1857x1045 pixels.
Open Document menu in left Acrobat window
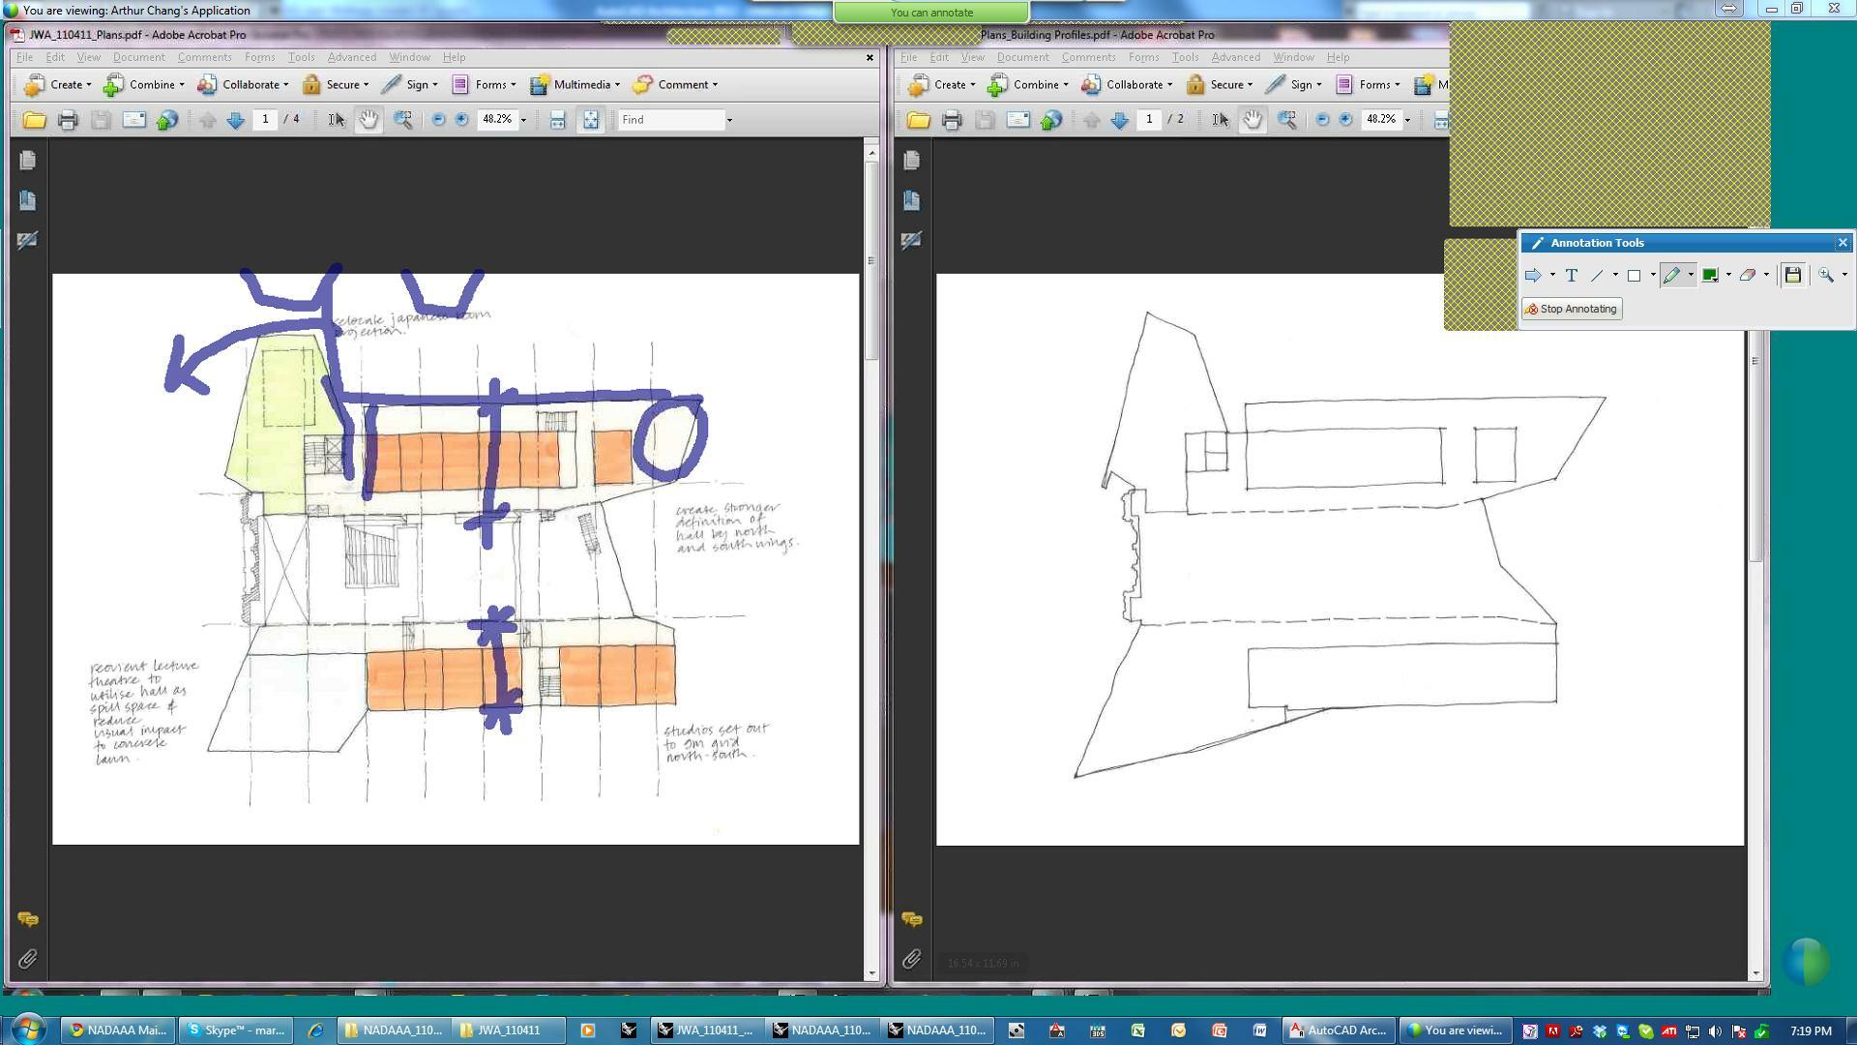(138, 58)
